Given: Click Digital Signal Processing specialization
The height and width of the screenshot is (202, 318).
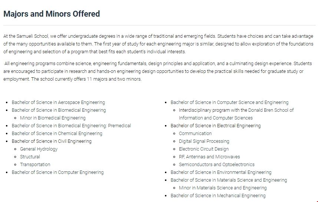Looking at the screenshot, I should [204, 141].
